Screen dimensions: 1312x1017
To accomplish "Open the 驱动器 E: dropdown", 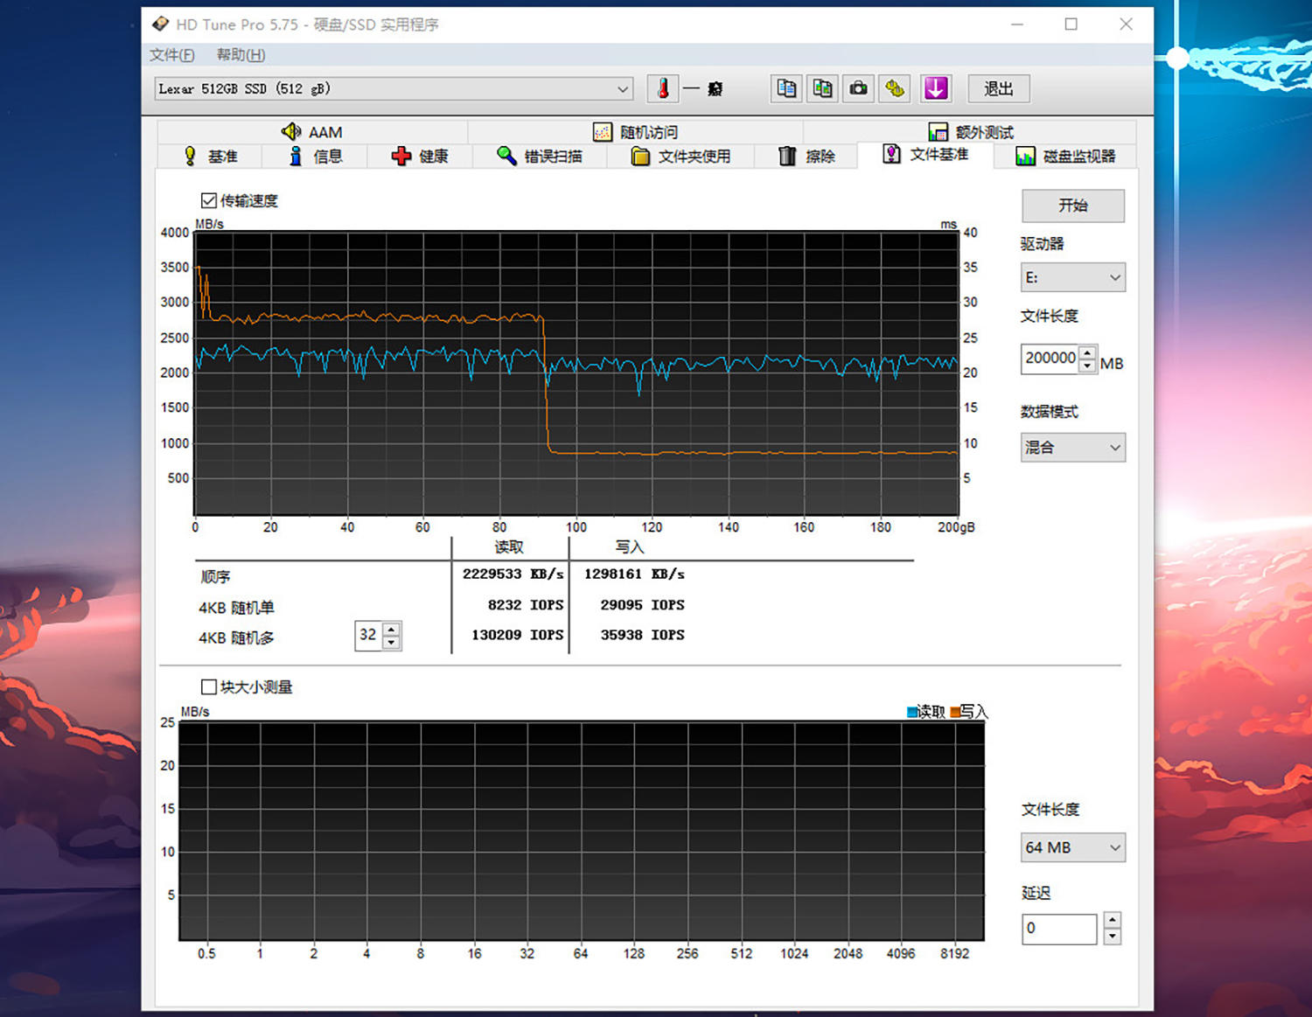I will (x=1073, y=277).
